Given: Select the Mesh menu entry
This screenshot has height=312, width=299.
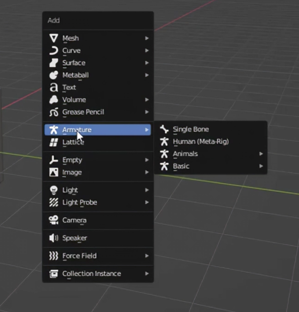Looking at the screenshot, I should 98,38.
